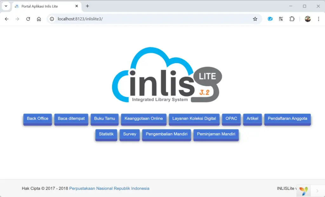Open the Back Office button
Viewport: 325px width, 197px height.
tap(37, 119)
